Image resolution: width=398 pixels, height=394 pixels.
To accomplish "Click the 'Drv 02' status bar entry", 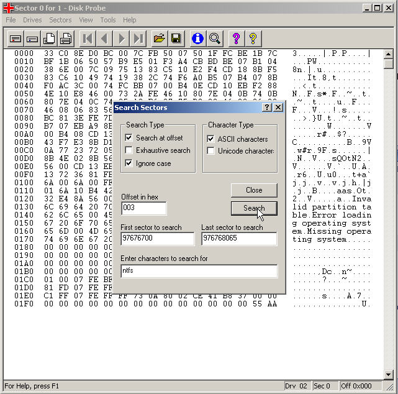I will (296, 386).
